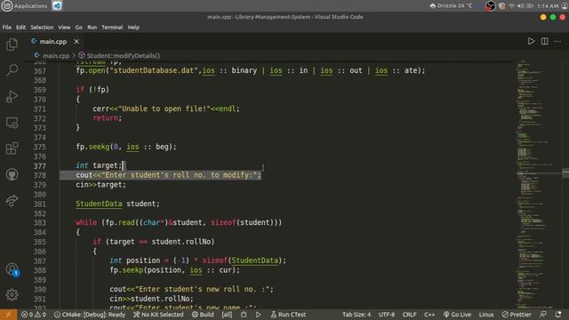This screenshot has width=569, height=320.
Task: Click the Drizzle 26 °C weather indicator
Action: (x=451, y=6)
